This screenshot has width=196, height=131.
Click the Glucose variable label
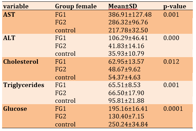(x=15, y=109)
